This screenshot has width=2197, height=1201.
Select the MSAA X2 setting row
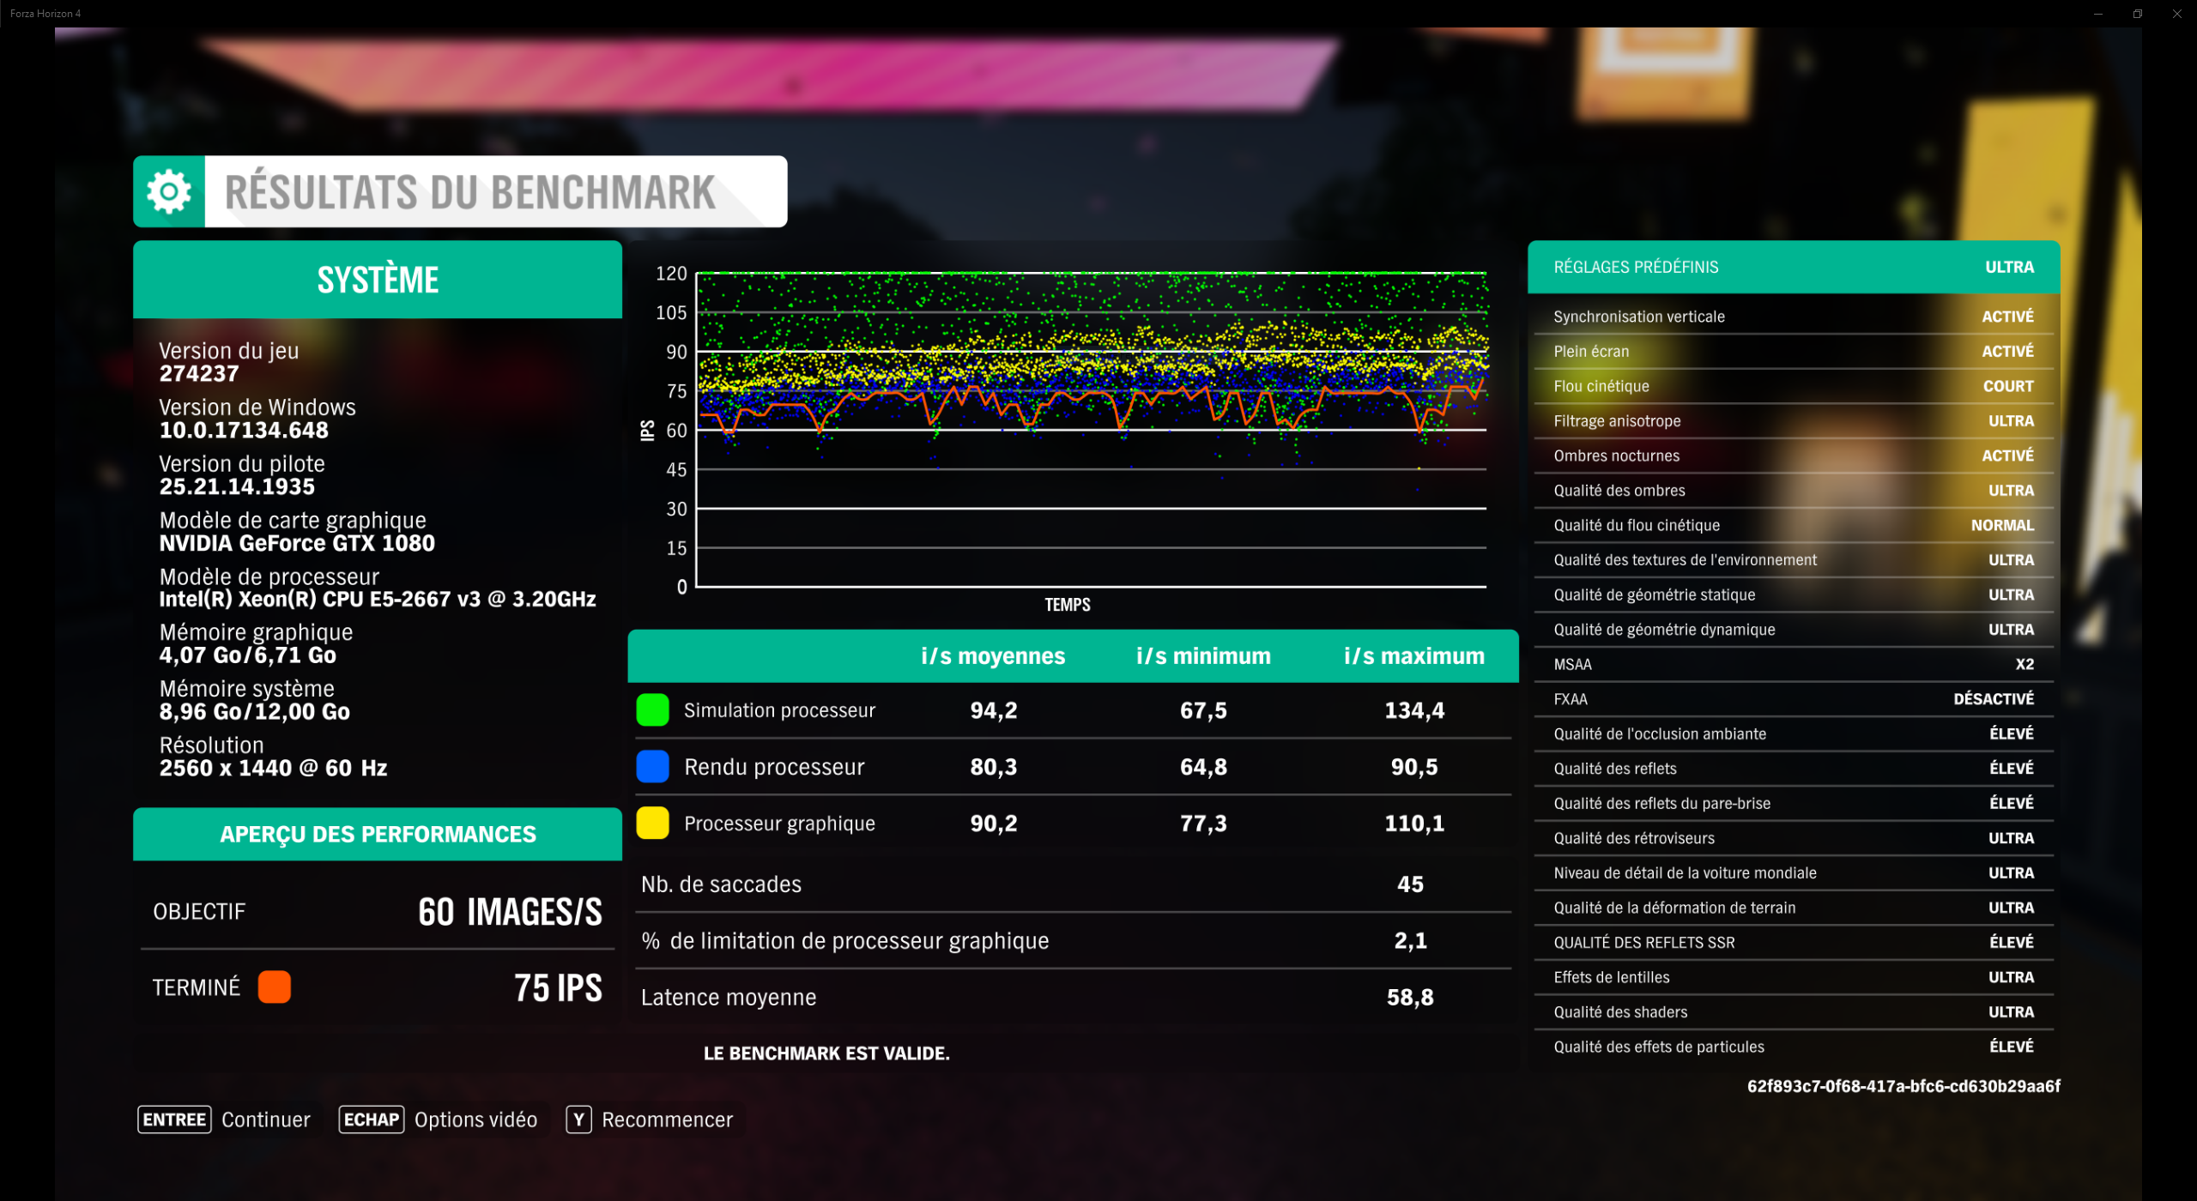[x=1793, y=665]
